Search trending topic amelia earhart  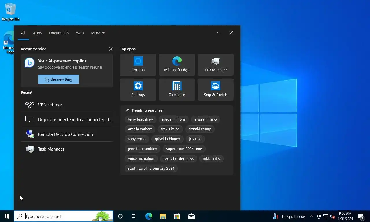pos(140,129)
